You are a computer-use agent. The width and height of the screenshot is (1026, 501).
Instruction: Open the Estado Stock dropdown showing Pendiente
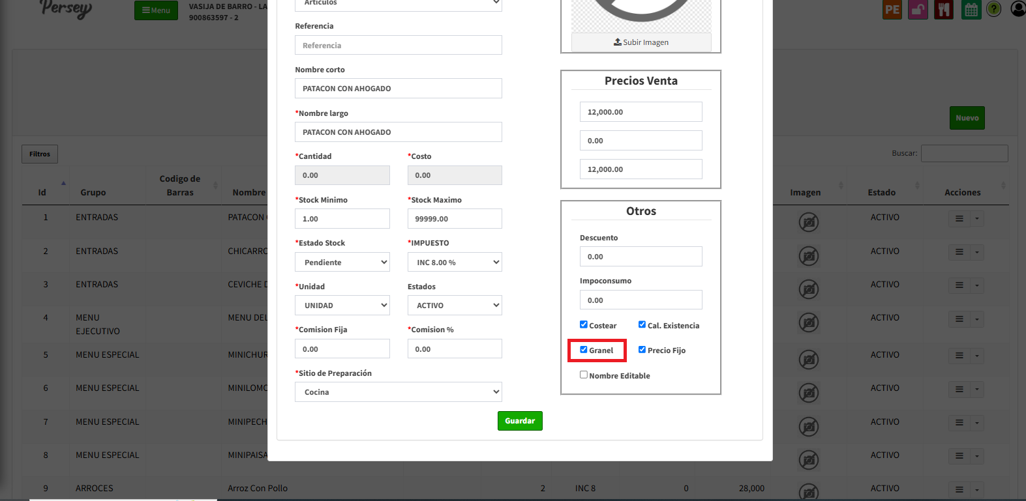(x=342, y=263)
